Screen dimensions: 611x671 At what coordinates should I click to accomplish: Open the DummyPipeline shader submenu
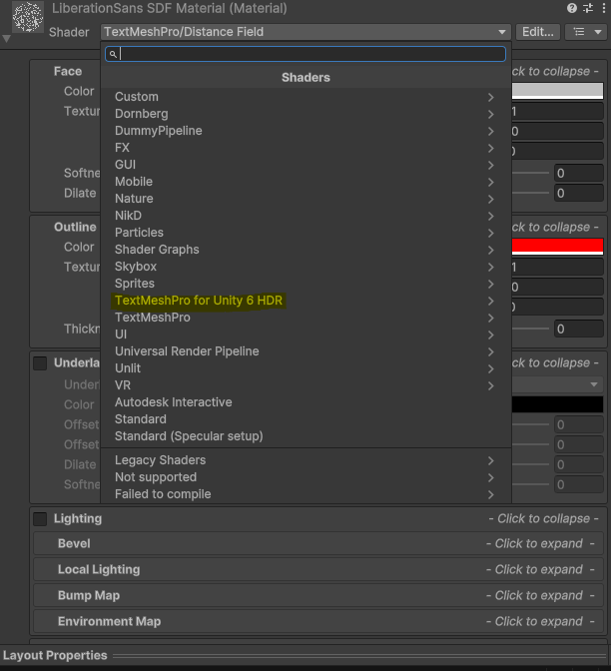[x=305, y=131]
